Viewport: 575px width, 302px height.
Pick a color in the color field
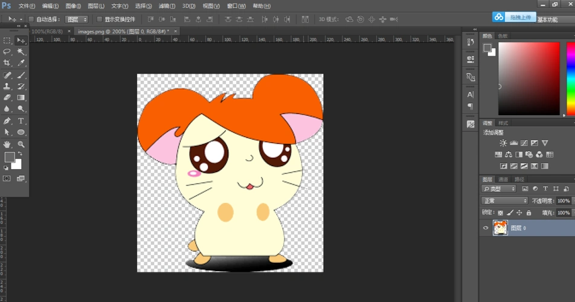point(529,79)
